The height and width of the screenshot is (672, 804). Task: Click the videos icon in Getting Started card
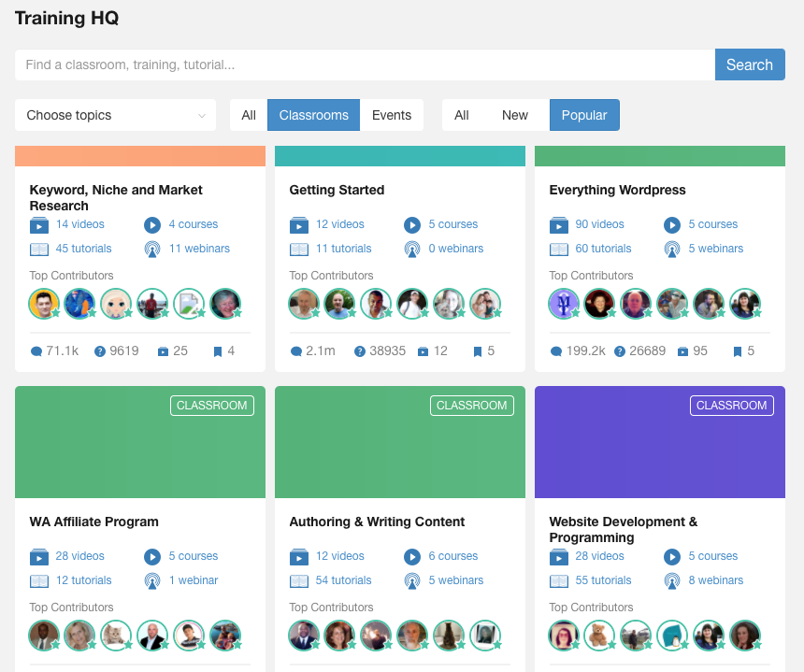point(299,225)
